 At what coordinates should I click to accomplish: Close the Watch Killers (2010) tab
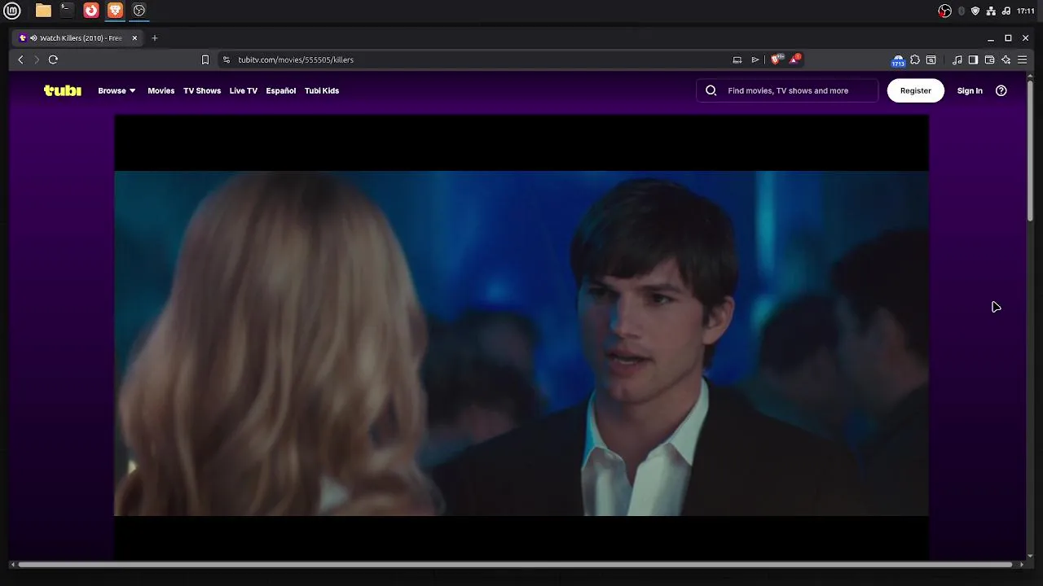pos(134,38)
